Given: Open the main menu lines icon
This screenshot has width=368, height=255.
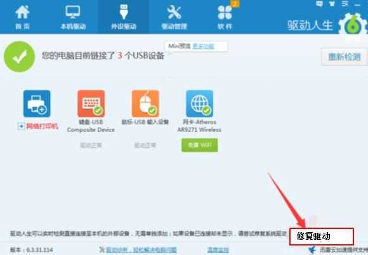Looking at the screenshot, I should 345,4.
